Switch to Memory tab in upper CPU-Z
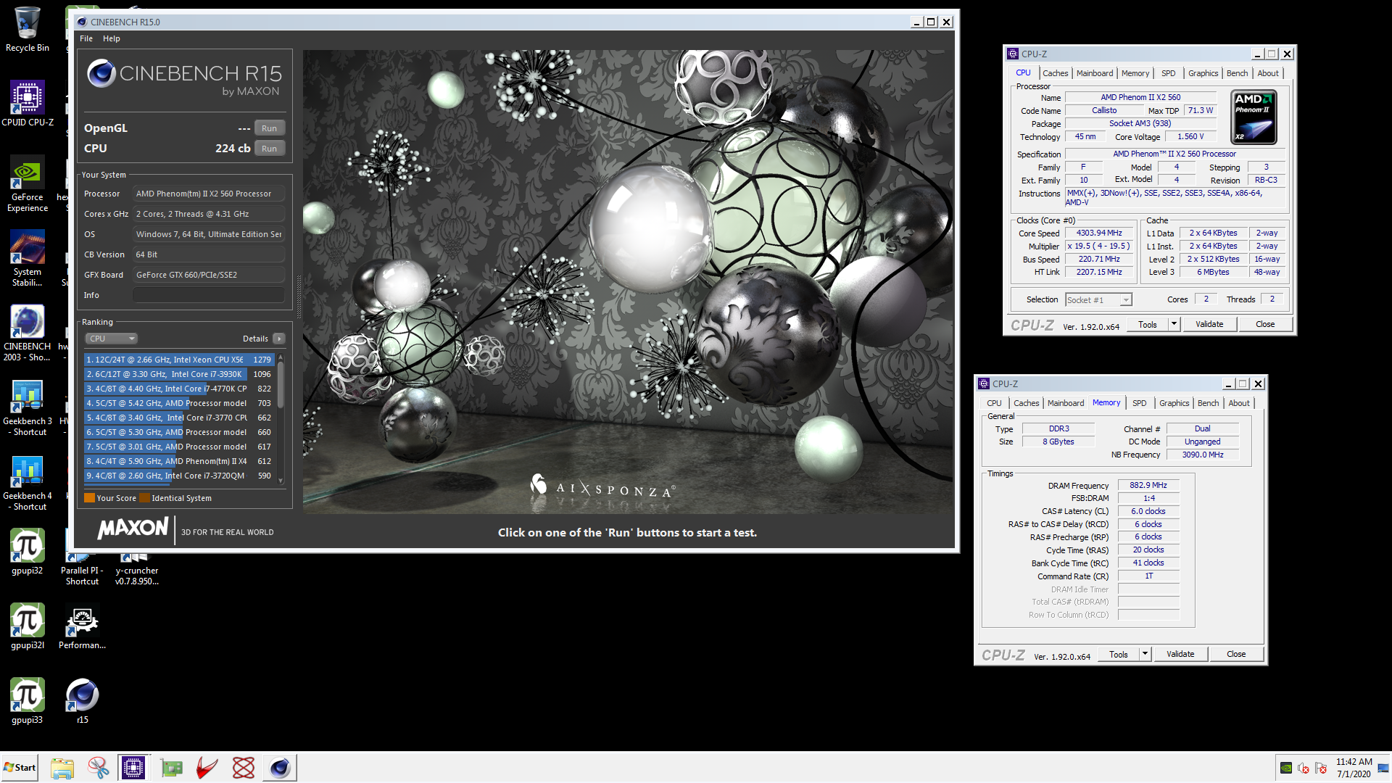Image resolution: width=1392 pixels, height=783 pixels. pyautogui.click(x=1135, y=73)
